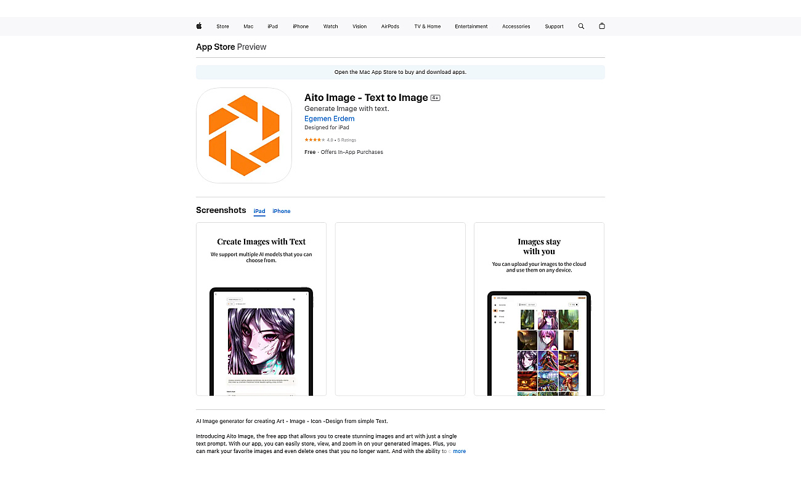Open the Watch menu item
The width and height of the screenshot is (801, 485).
coord(331,26)
